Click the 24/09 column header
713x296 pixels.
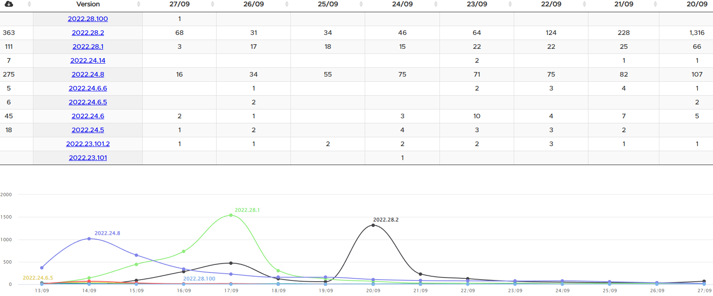(402, 4)
